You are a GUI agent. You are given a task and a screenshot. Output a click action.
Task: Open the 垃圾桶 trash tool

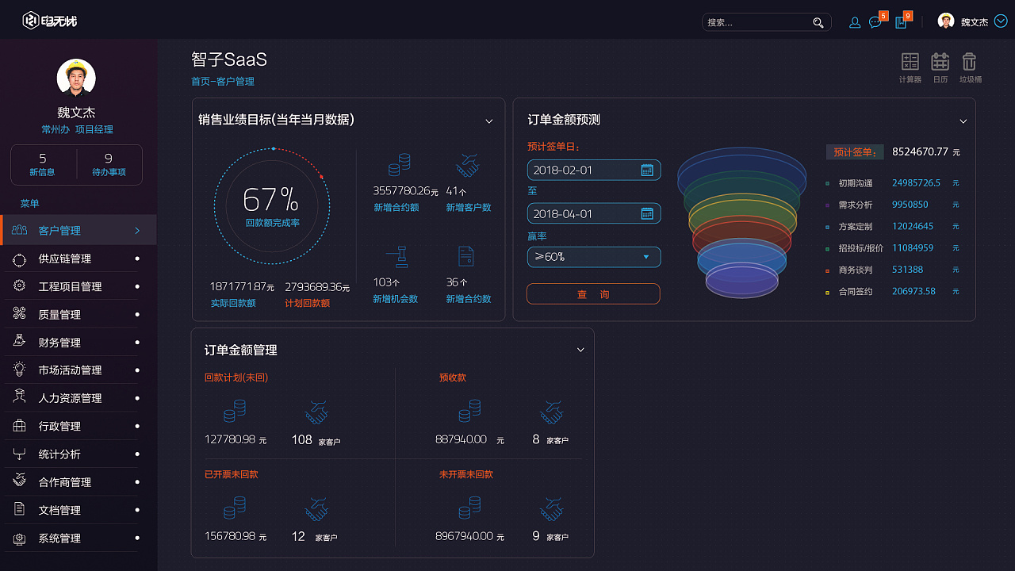(x=968, y=61)
